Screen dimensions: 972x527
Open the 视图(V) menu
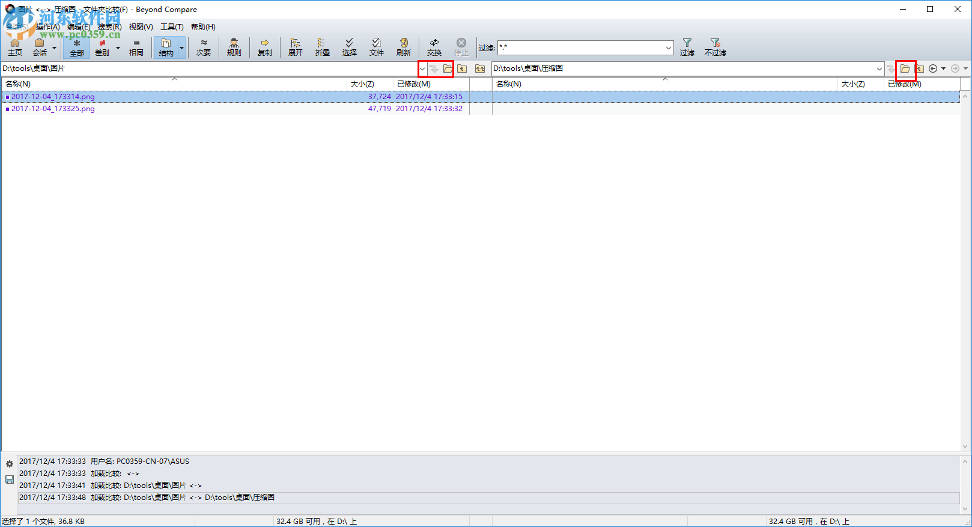tap(141, 26)
